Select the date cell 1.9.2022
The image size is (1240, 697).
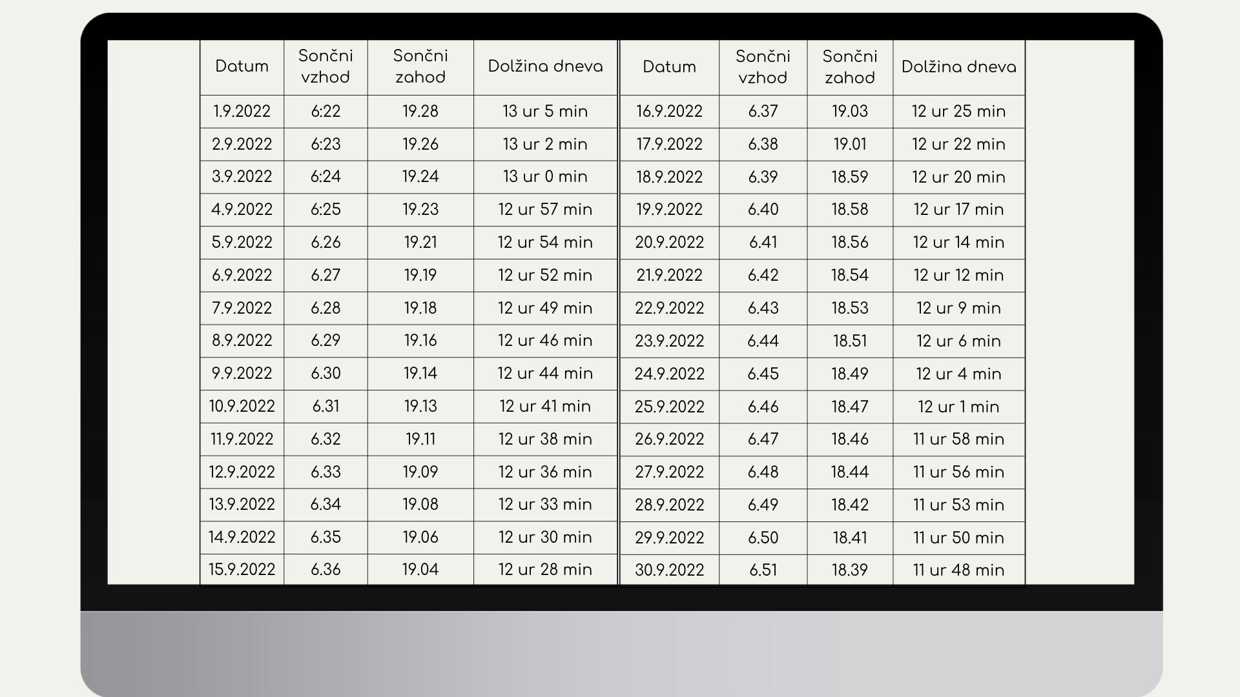(x=242, y=112)
